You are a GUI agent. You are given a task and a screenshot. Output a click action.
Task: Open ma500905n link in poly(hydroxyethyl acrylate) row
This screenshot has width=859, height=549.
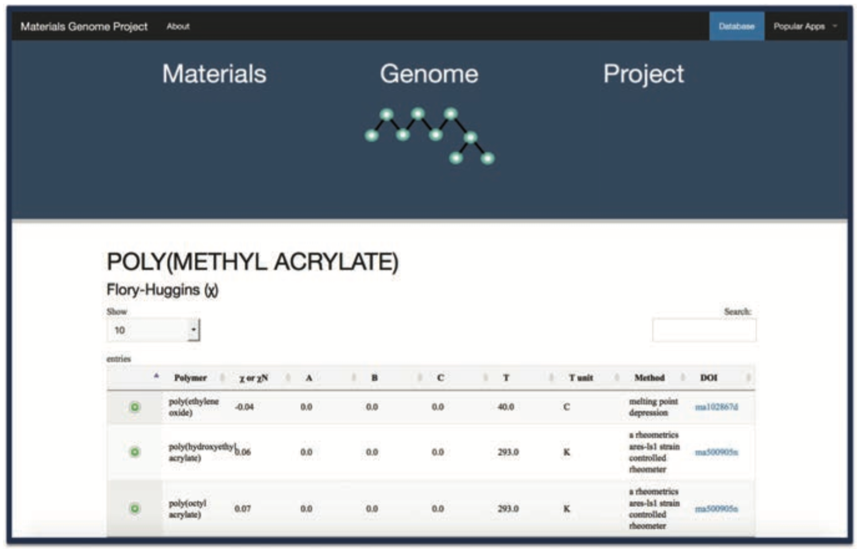point(717,453)
